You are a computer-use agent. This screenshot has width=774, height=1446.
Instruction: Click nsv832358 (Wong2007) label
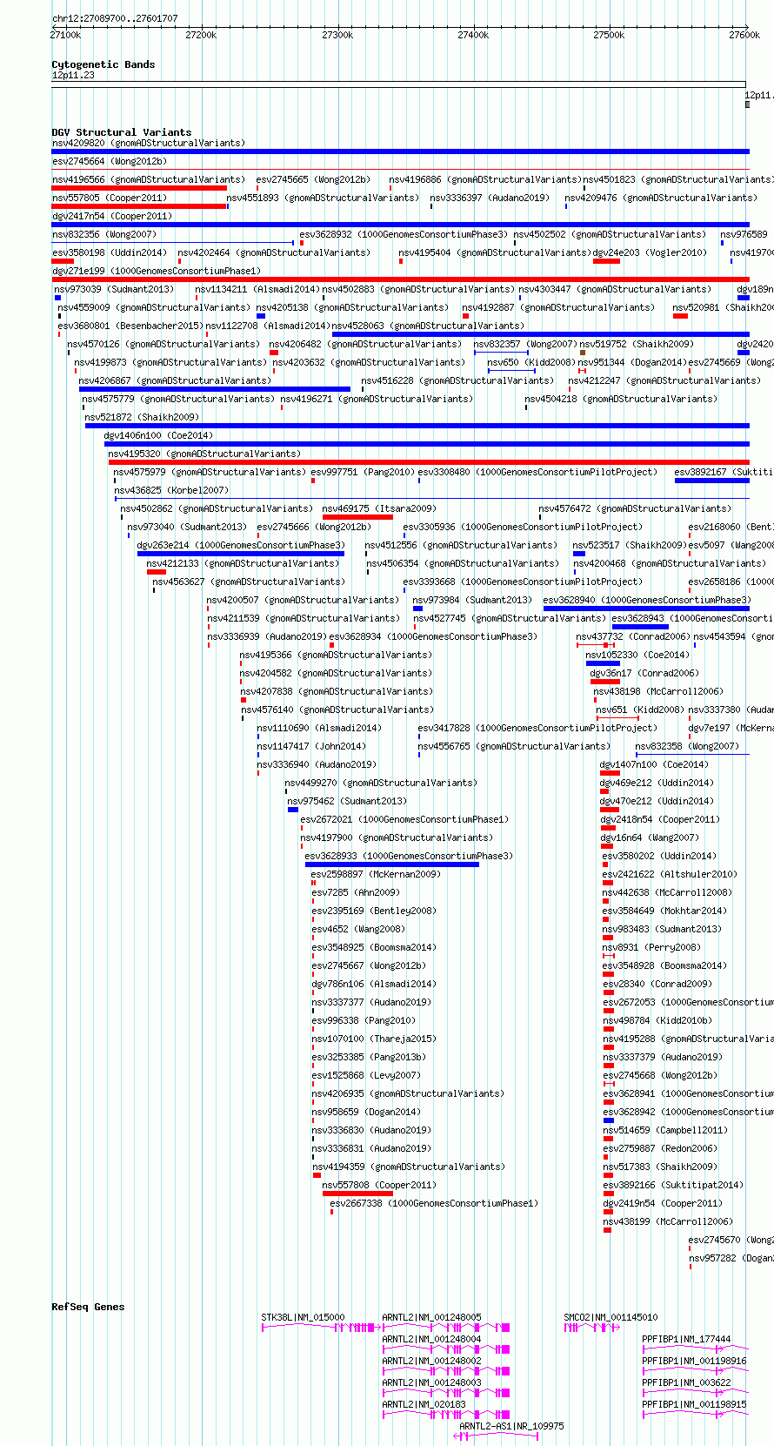coord(687,746)
